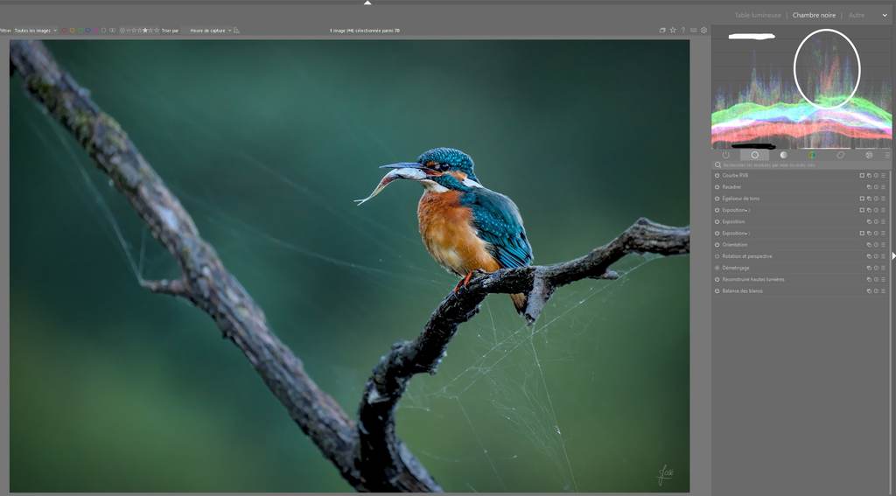The width and height of the screenshot is (896, 496).
Task: Toggle the Balance des blancs power button
Action: (717, 290)
